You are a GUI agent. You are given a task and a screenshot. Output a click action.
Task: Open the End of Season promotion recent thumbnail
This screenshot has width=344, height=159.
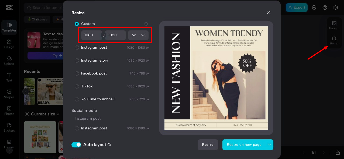(x=50, y=91)
